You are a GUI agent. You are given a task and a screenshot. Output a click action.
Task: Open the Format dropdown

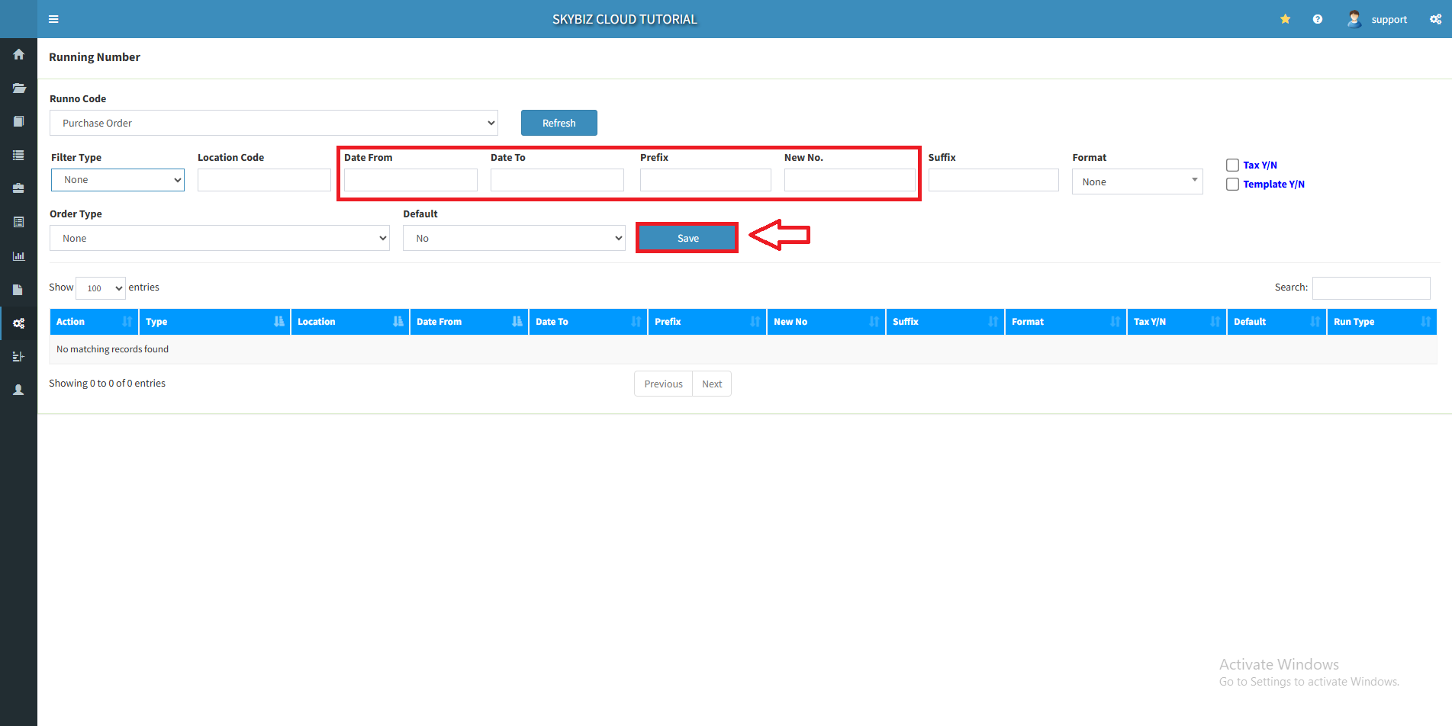pyautogui.click(x=1137, y=181)
